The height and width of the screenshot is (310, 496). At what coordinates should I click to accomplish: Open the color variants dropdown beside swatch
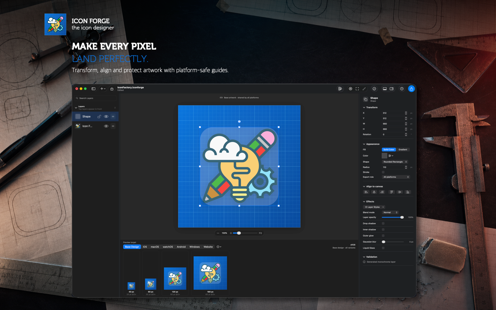point(391,156)
